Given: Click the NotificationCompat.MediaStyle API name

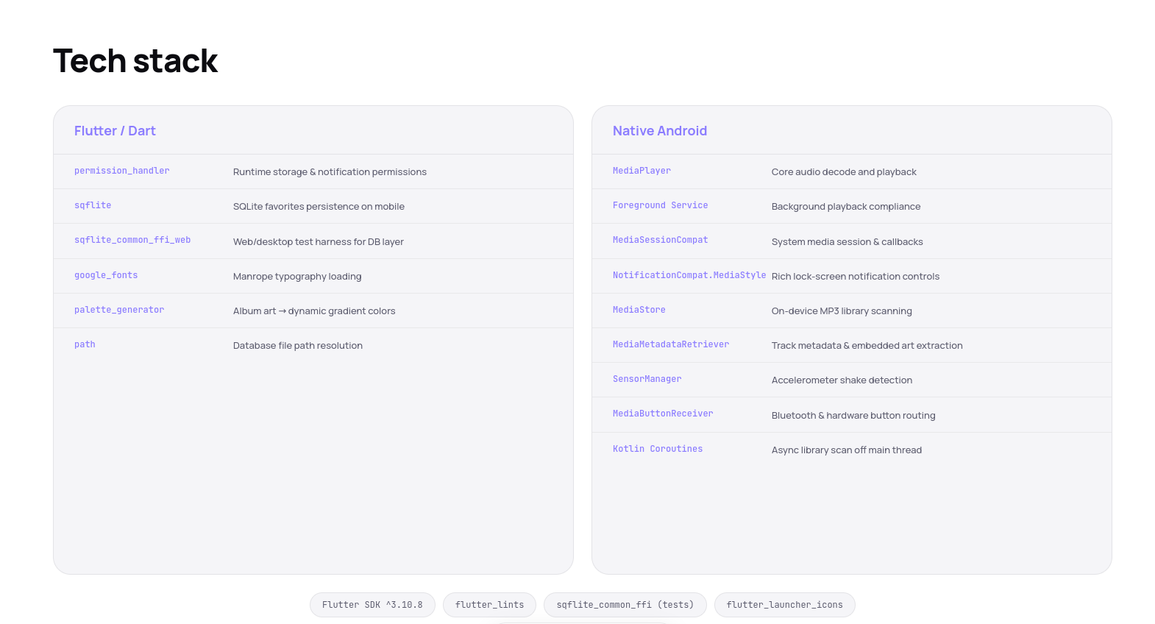Looking at the screenshot, I should click(x=689, y=275).
